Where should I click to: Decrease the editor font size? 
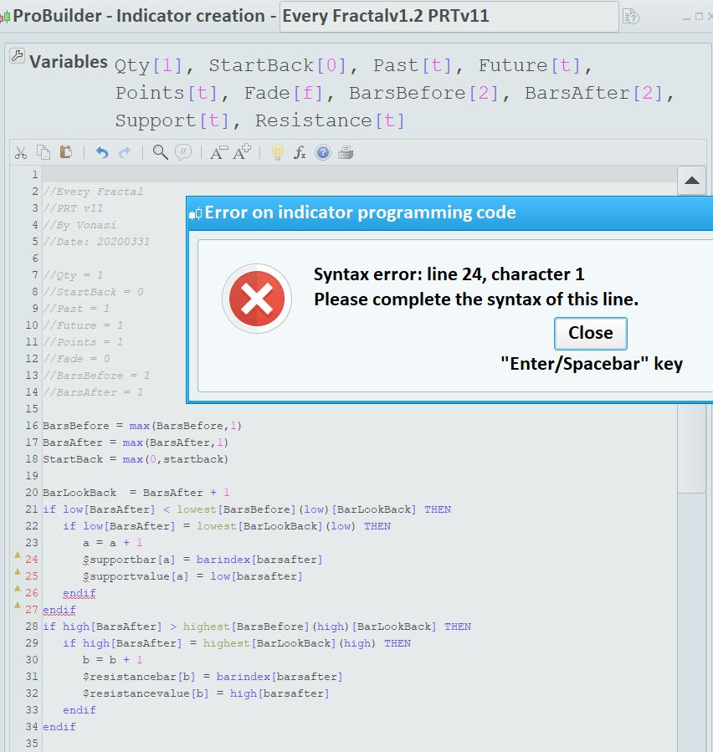218,152
